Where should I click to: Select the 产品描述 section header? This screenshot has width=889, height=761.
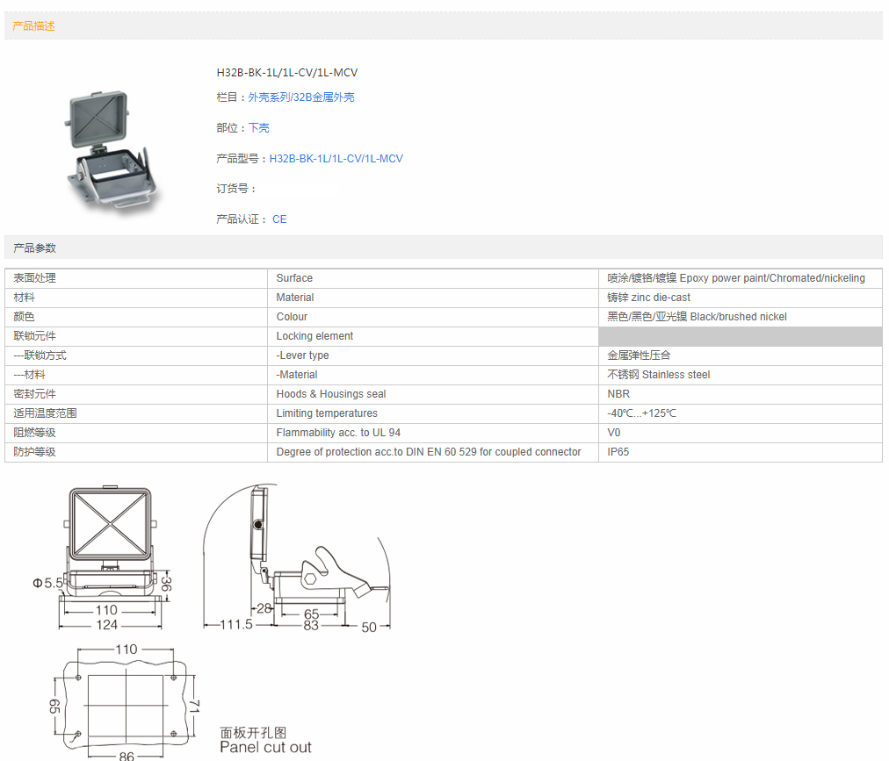pos(33,26)
